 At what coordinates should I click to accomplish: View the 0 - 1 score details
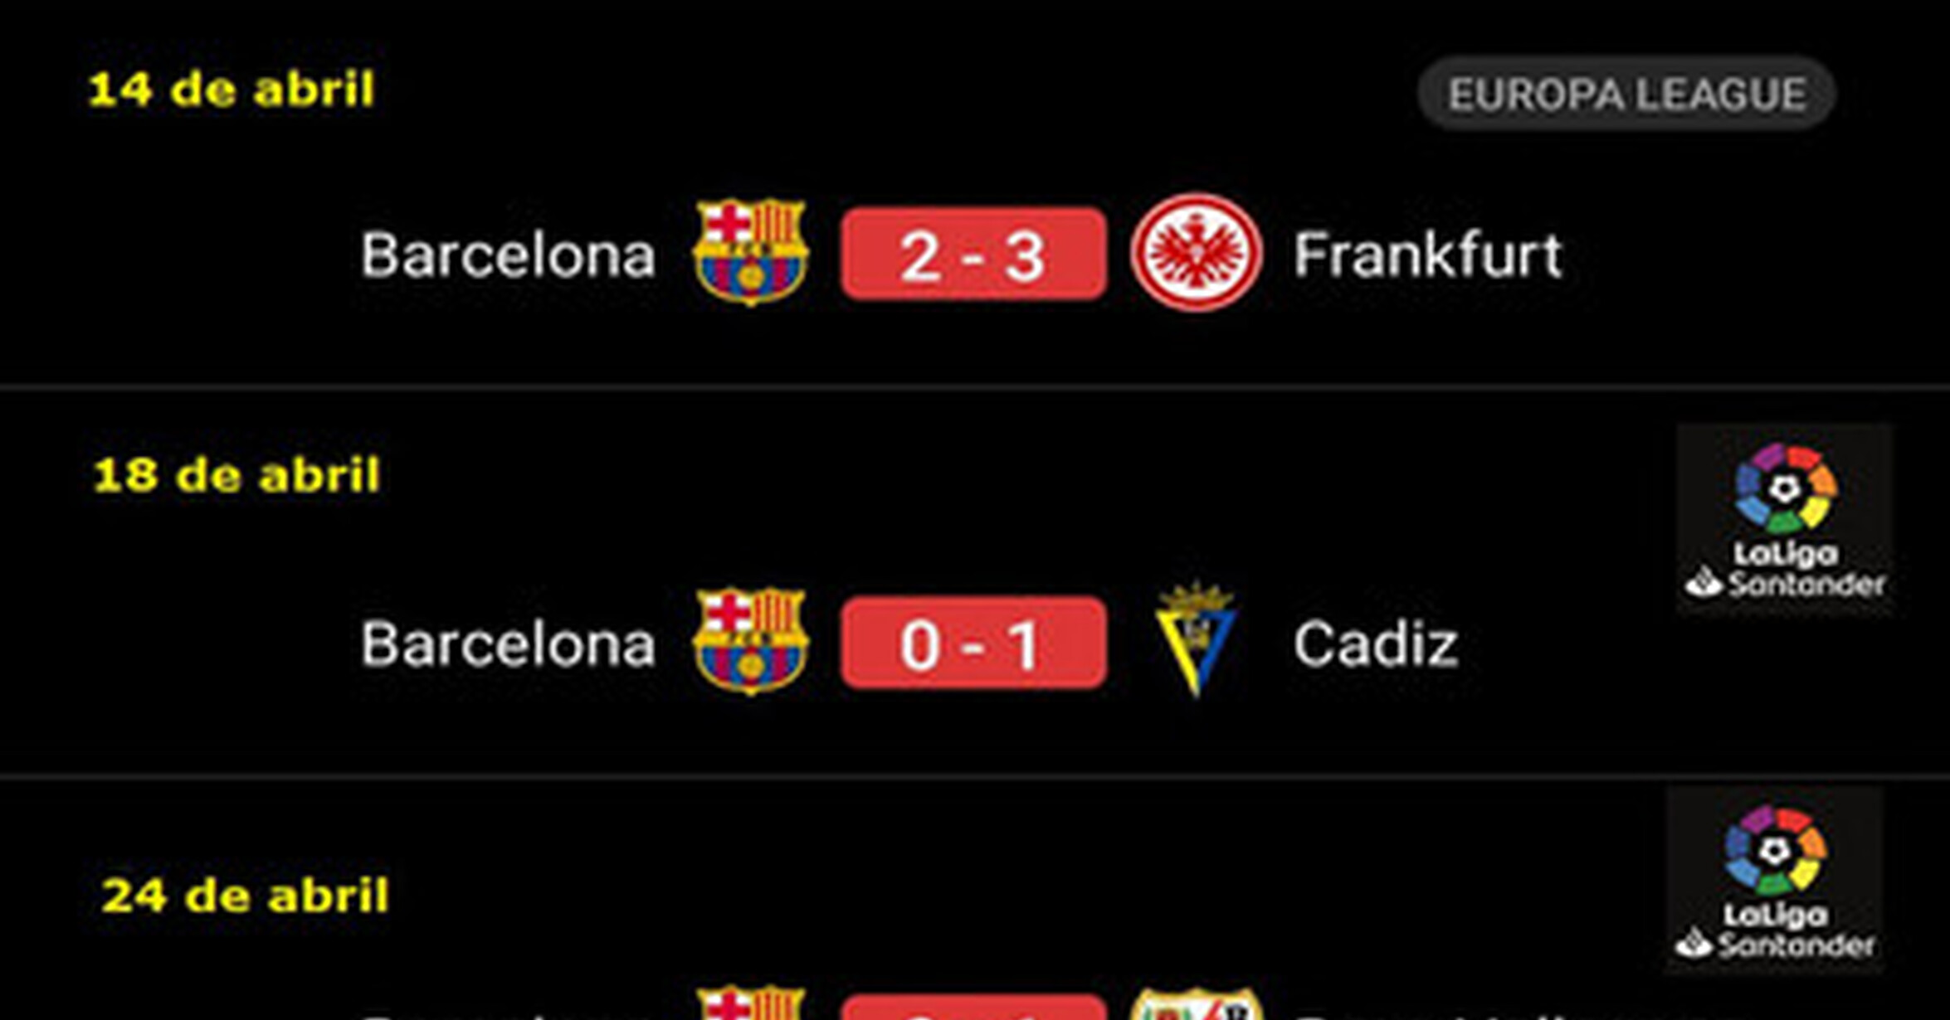[x=973, y=643]
